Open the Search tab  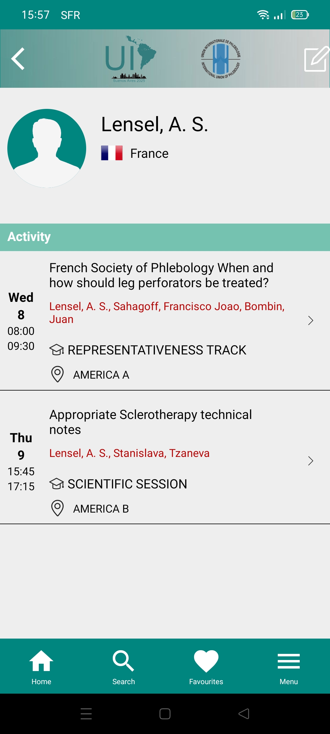(123, 667)
